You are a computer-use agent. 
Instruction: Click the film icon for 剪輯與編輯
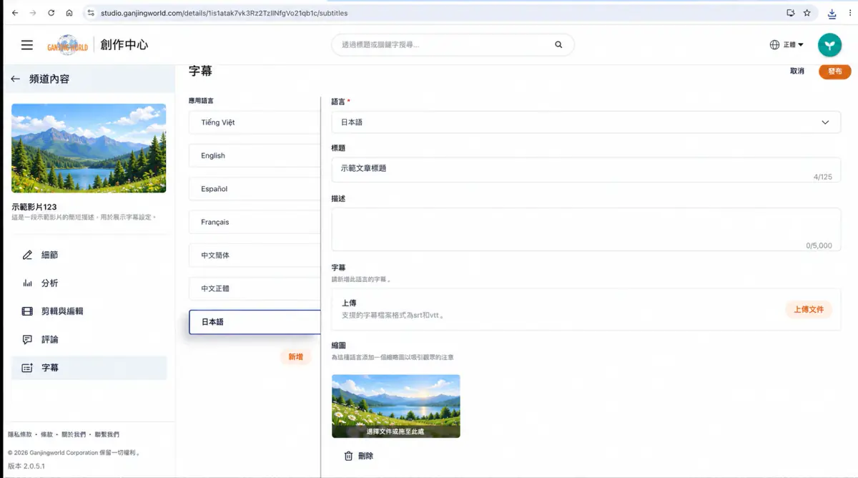click(x=28, y=311)
